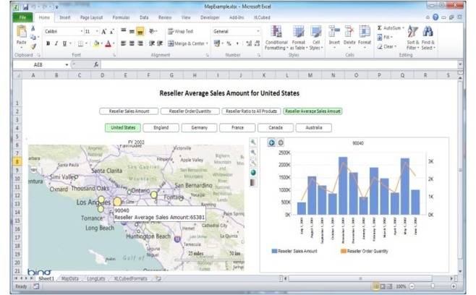Switch to LongLats sheet tab
The height and width of the screenshot is (295, 476).
95,278
